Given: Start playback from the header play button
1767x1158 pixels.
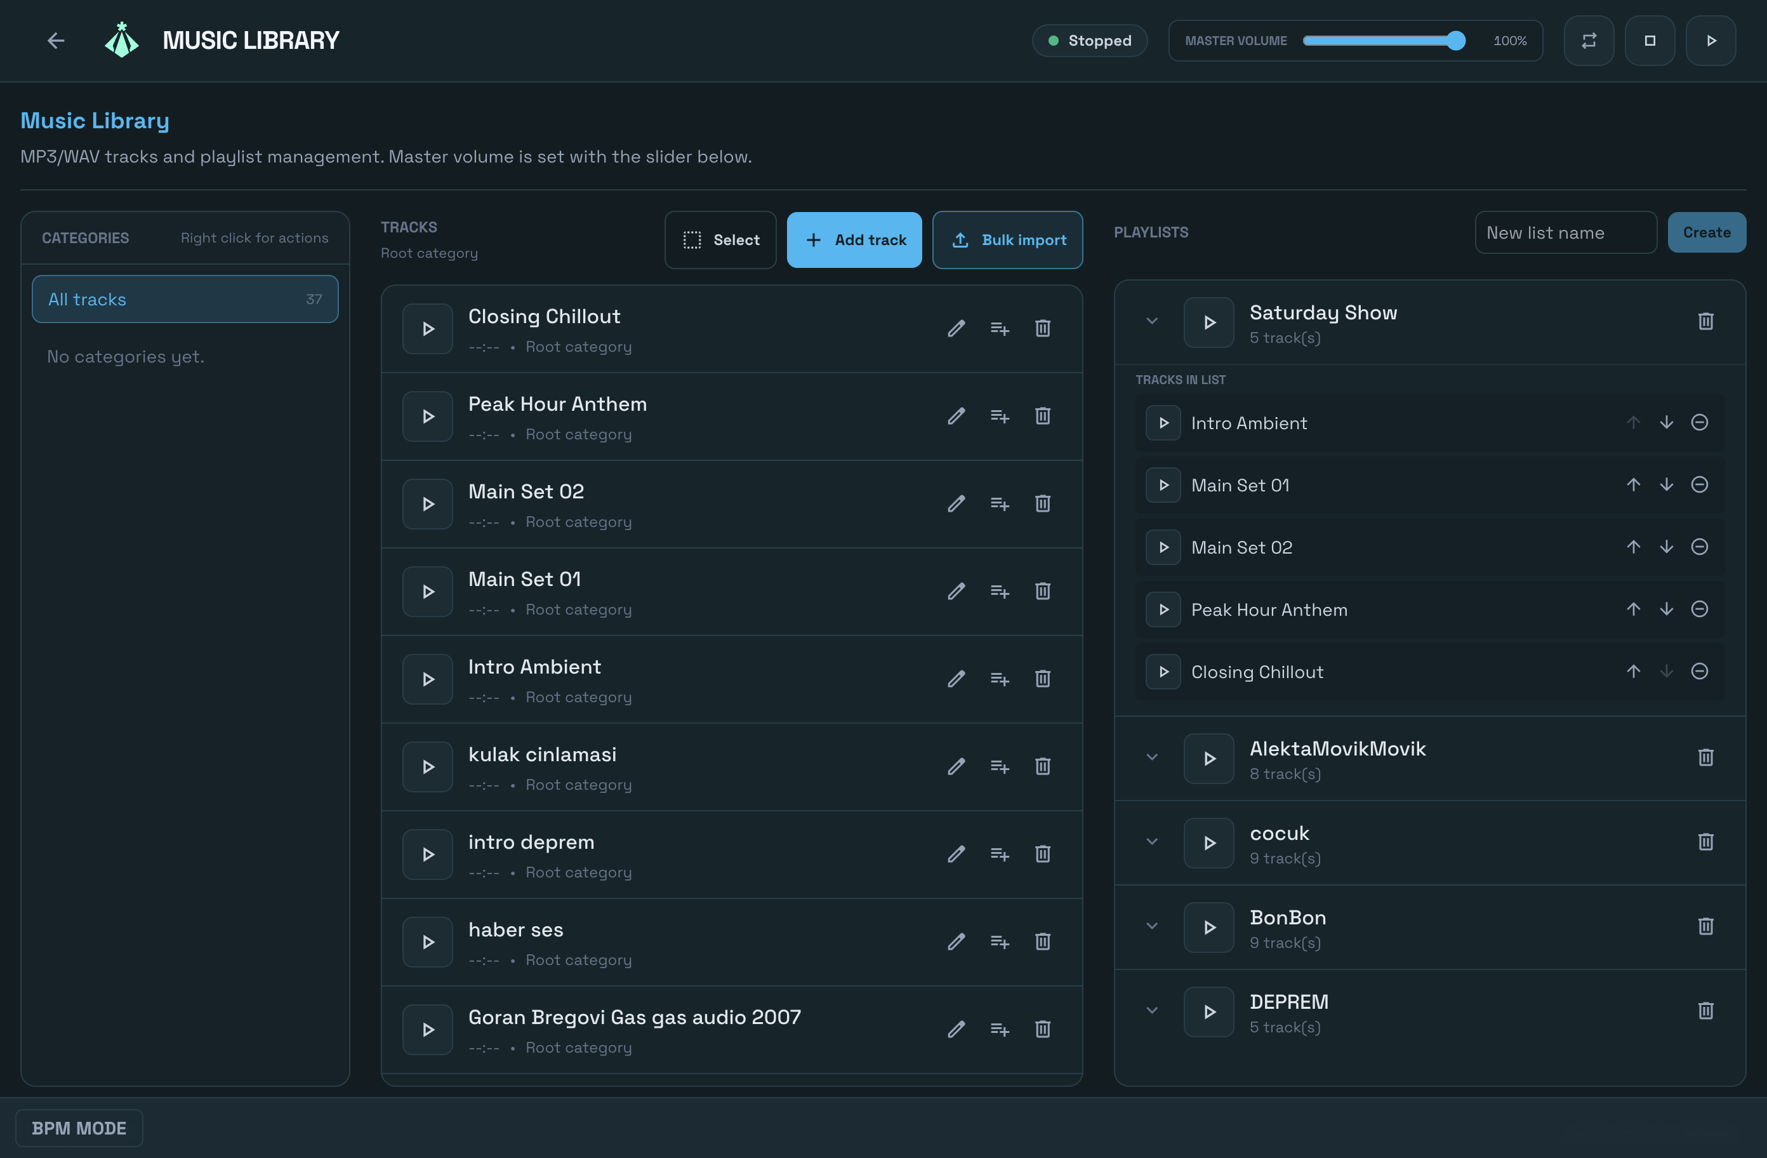Looking at the screenshot, I should pyautogui.click(x=1711, y=41).
